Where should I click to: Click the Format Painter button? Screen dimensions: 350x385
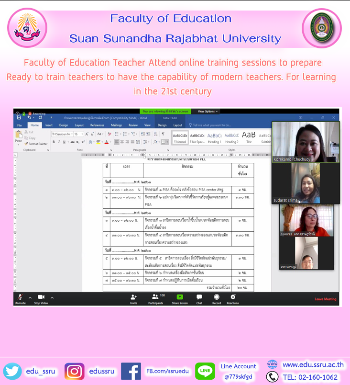coord(37,144)
